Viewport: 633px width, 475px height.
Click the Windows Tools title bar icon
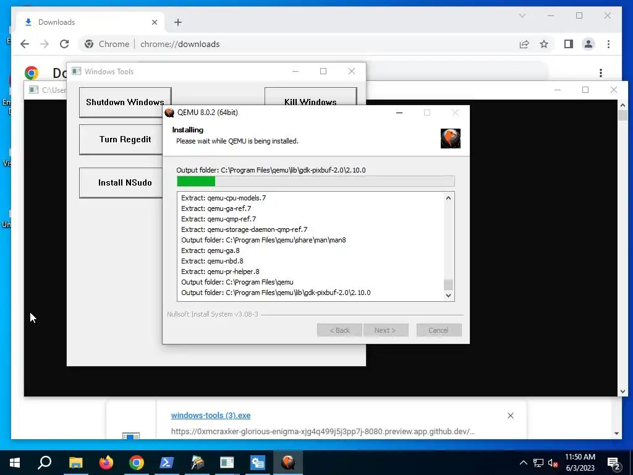tap(76, 72)
